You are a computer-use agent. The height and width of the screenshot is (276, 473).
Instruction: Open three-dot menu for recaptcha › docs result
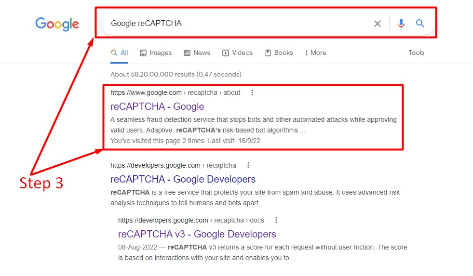tap(276, 220)
